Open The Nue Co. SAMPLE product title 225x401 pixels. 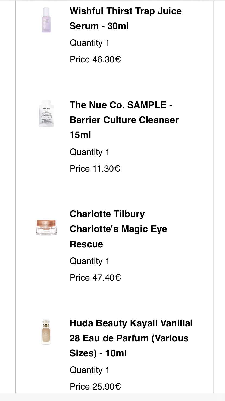pos(124,120)
